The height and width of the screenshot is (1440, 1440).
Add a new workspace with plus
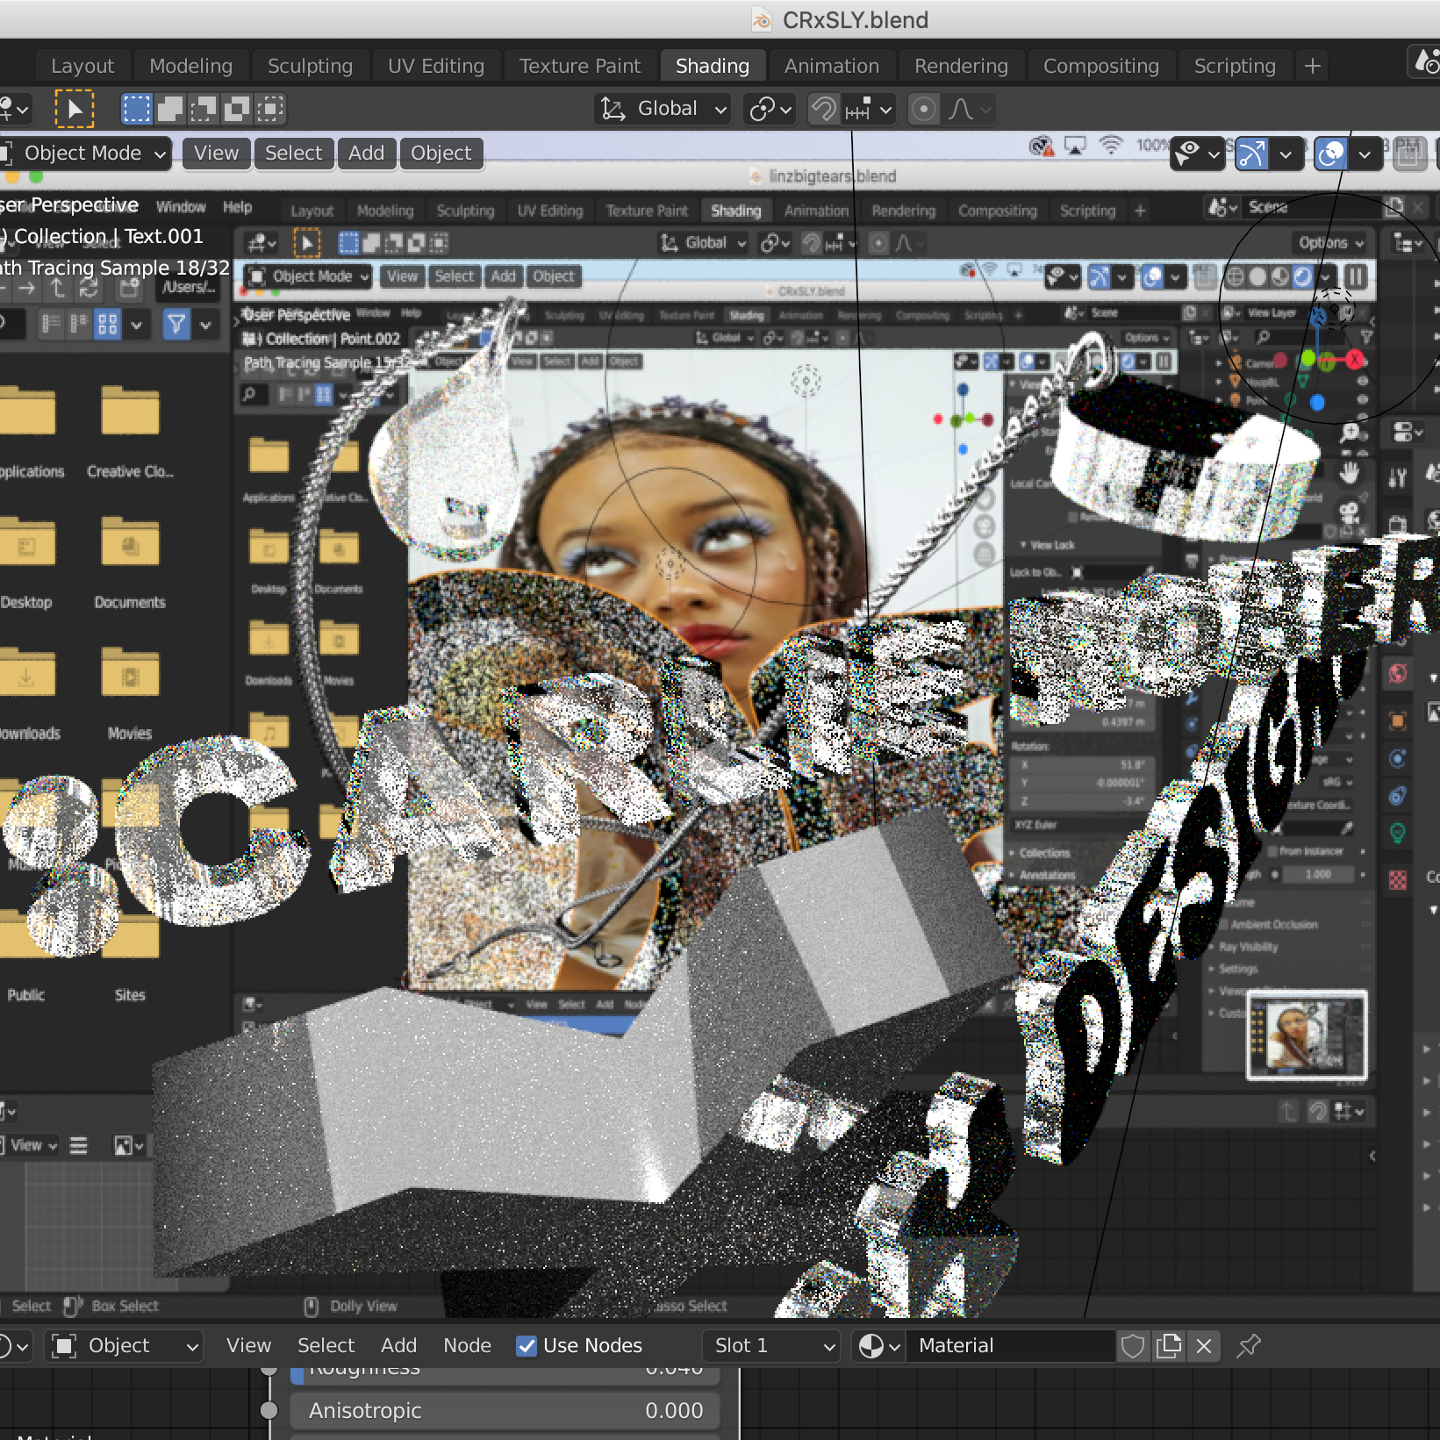(x=1312, y=66)
